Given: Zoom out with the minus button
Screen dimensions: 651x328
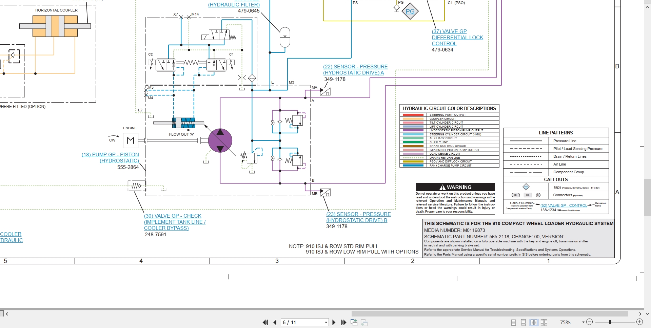Looking at the screenshot, I should 589,322.
